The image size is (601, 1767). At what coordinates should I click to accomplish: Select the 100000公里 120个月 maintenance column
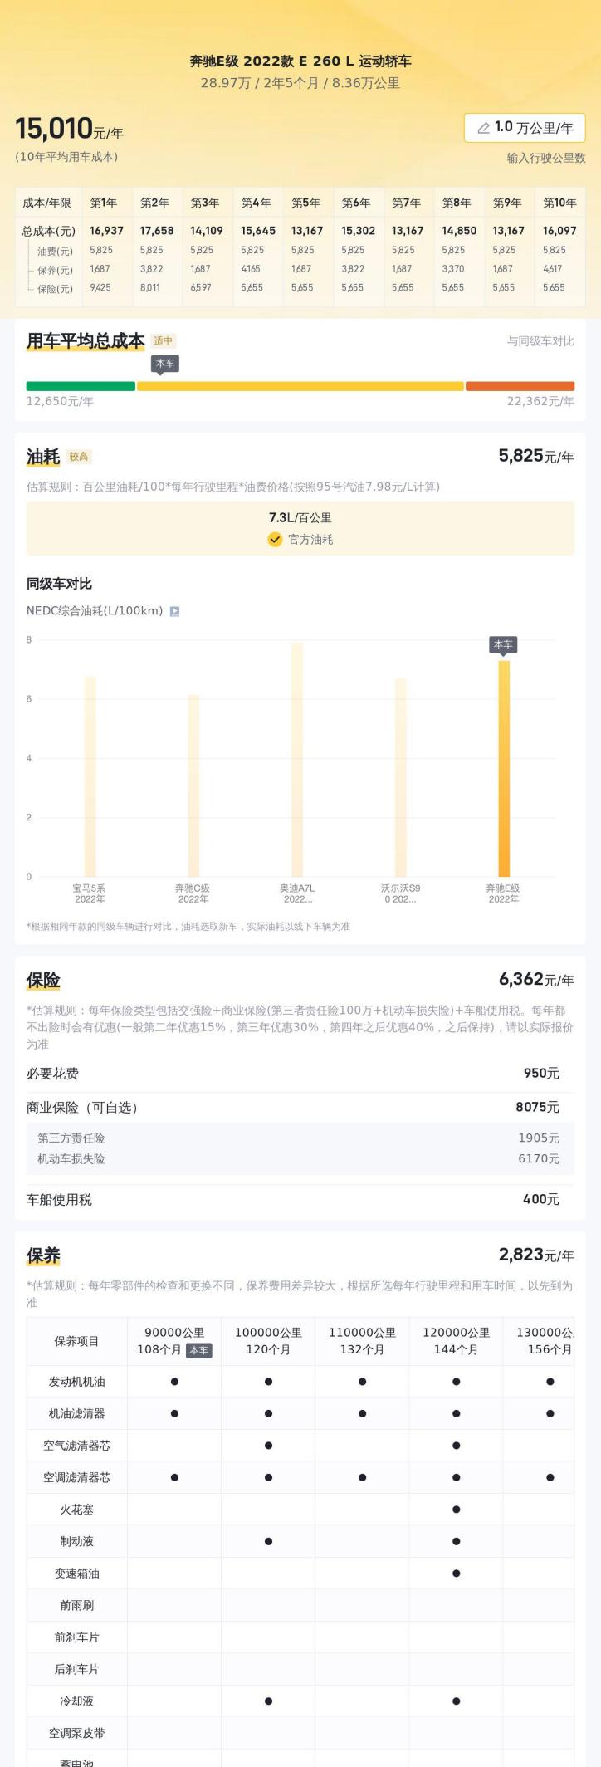point(268,1341)
